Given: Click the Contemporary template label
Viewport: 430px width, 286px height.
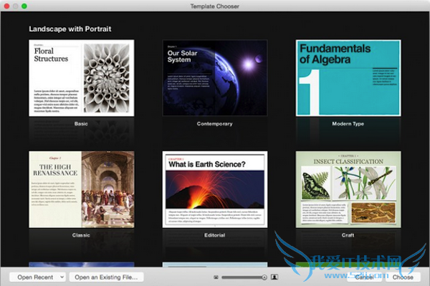Looking at the screenshot, I should 214,124.
